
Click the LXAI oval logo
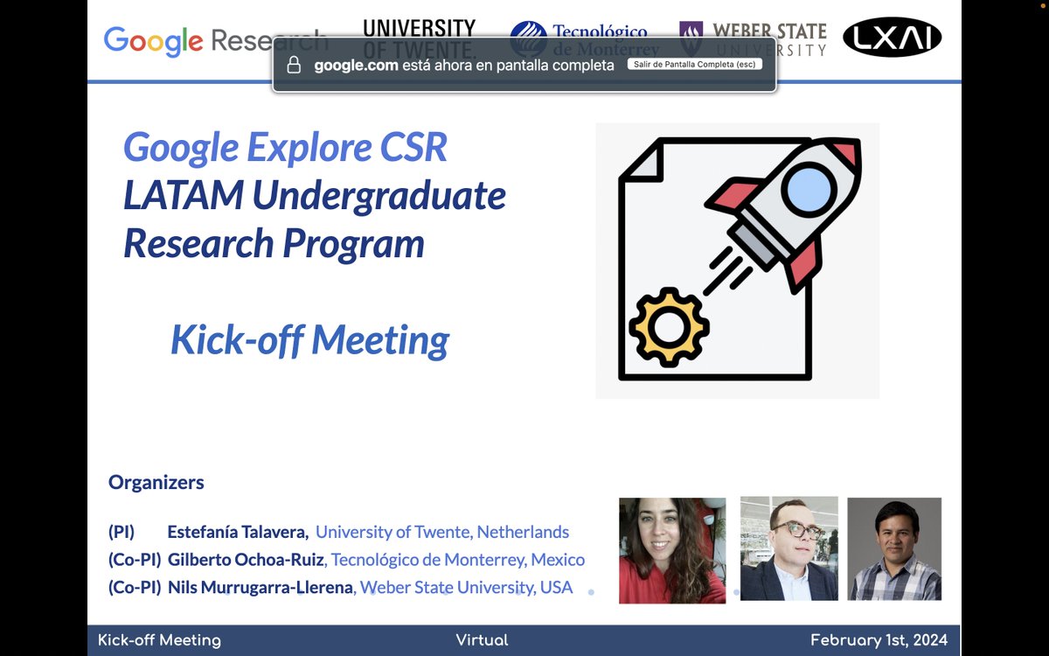click(892, 37)
